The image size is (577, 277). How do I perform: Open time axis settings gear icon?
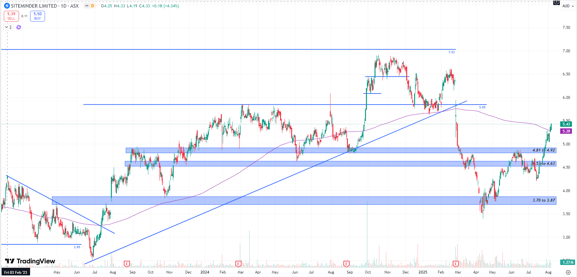pos(568,272)
